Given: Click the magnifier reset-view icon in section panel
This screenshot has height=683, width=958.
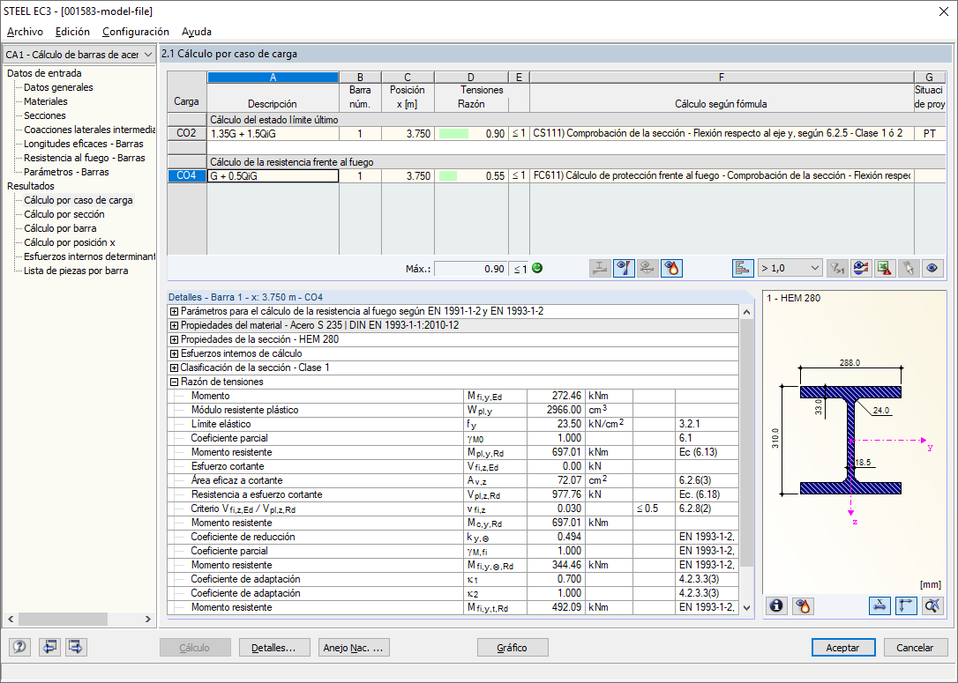Looking at the screenshot, I should point(932,605).
